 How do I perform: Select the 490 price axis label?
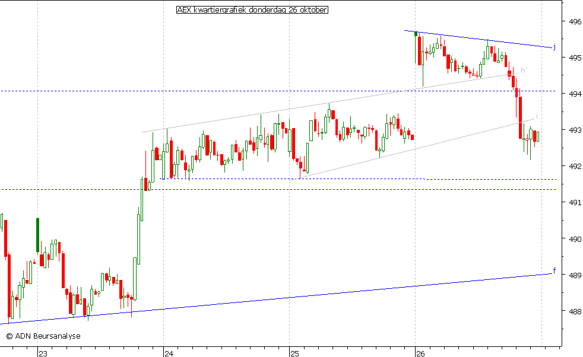575,239
